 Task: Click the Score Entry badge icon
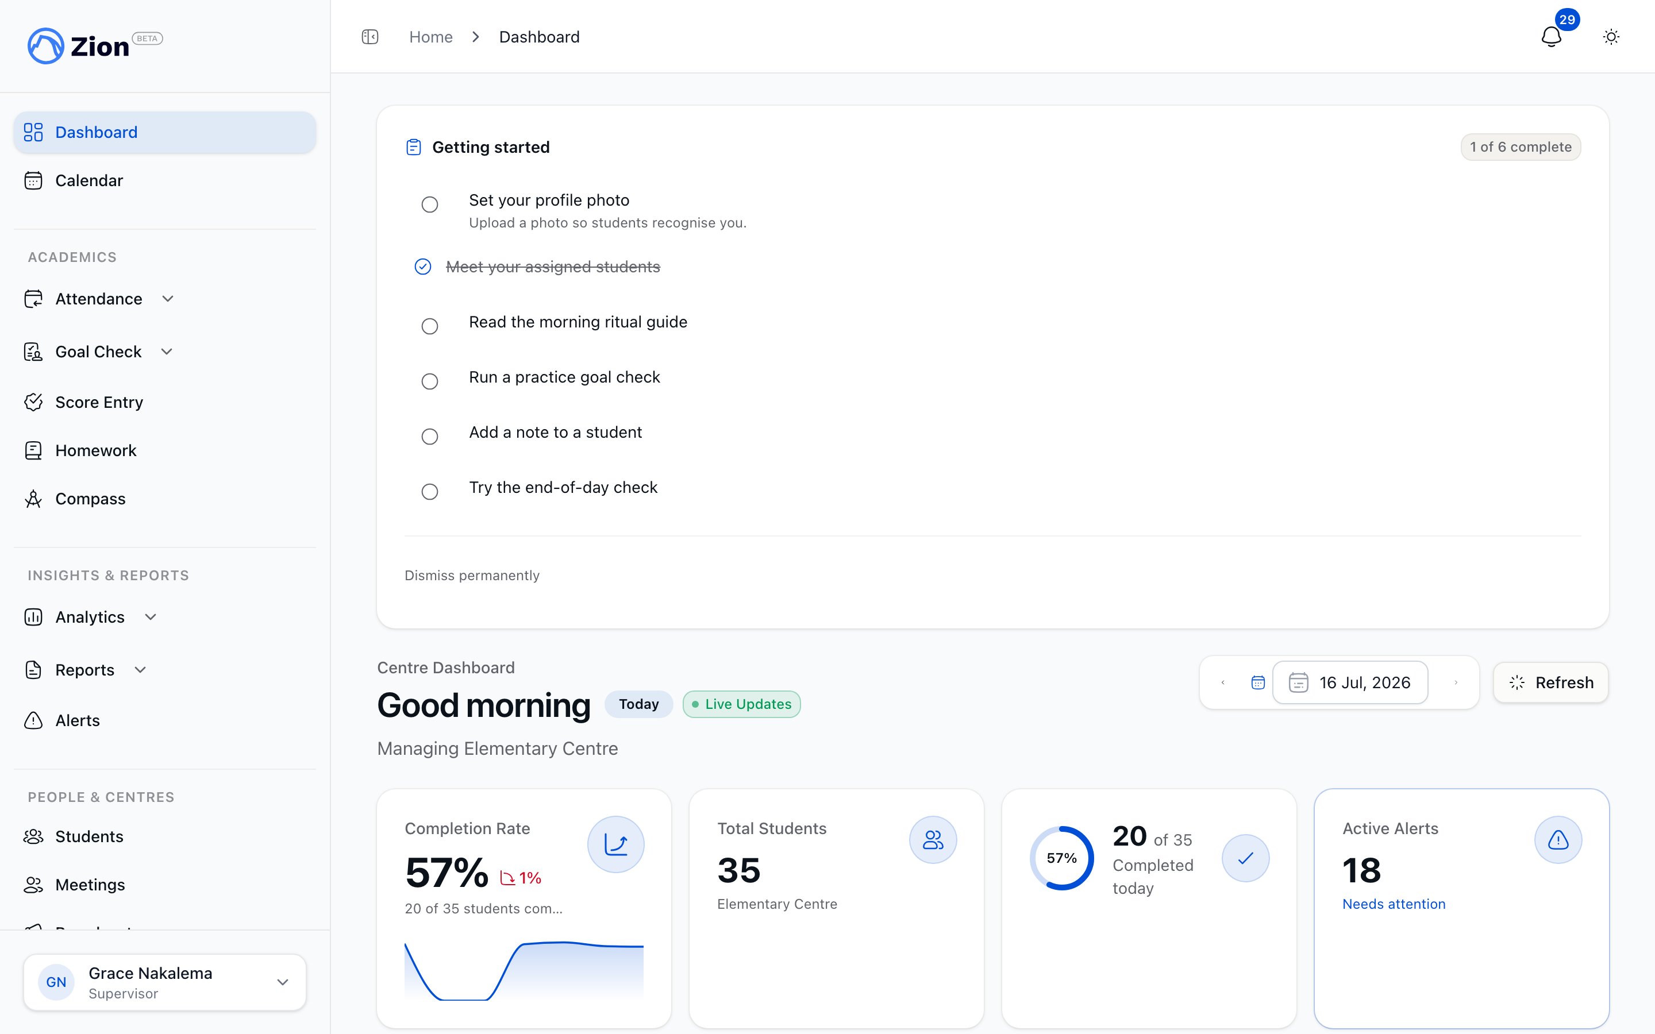[33, 402]
